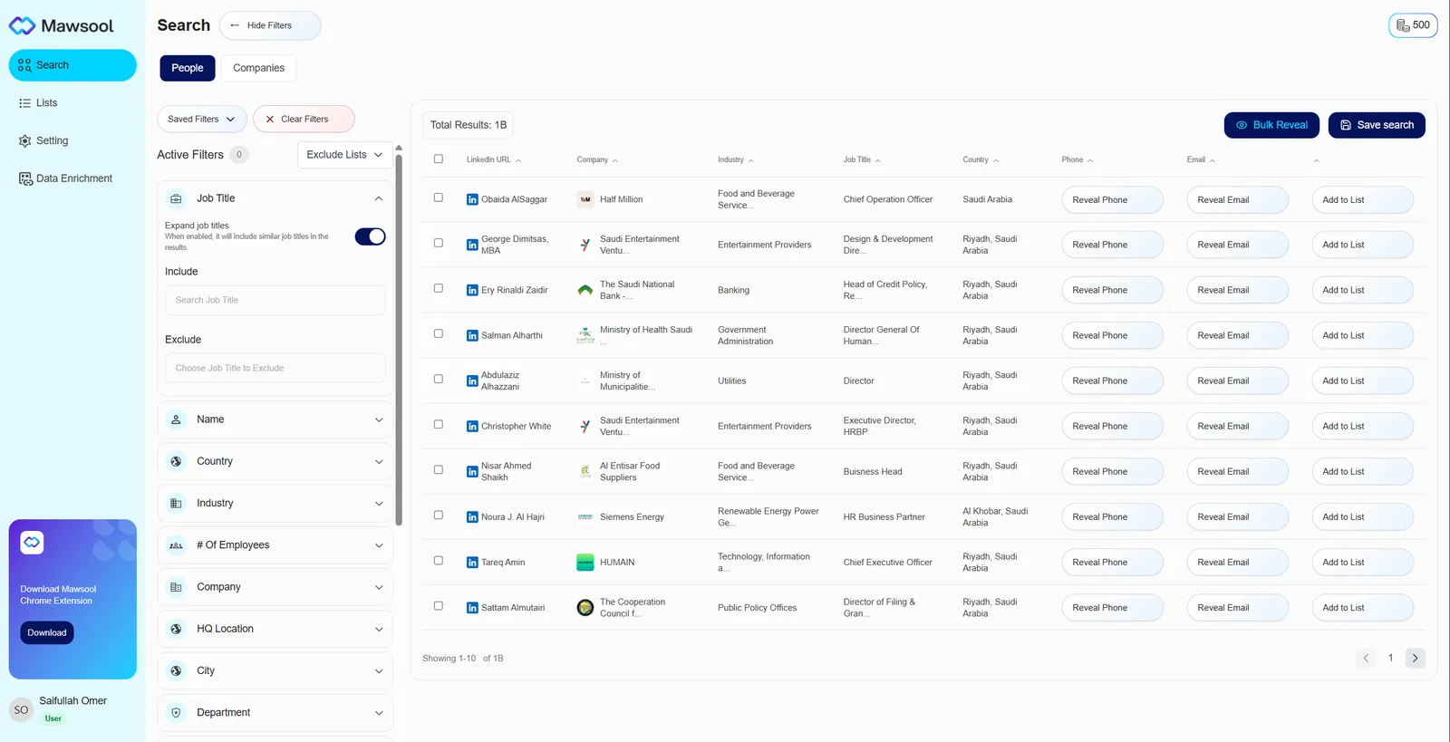Select the checkbox for Sattam Almutairi
This screenshot has height=742, width=1450.
click(x=439, y=606)
